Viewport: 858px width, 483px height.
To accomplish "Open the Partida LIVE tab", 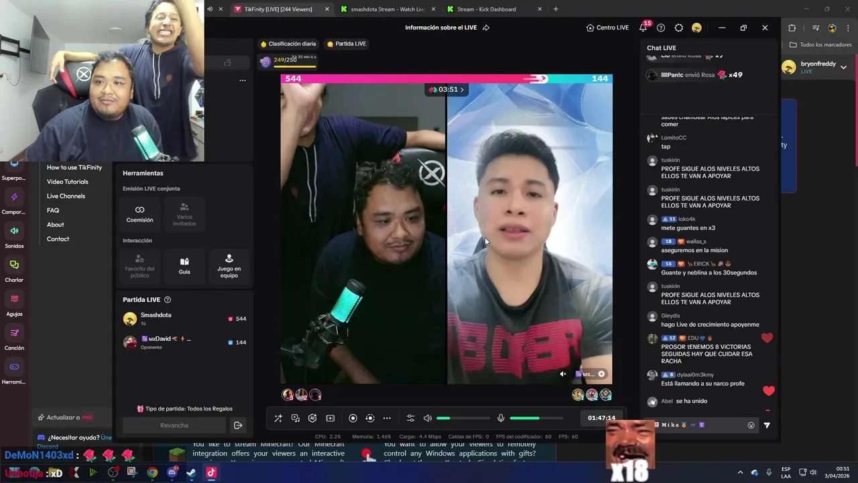I will click(347, 44).
